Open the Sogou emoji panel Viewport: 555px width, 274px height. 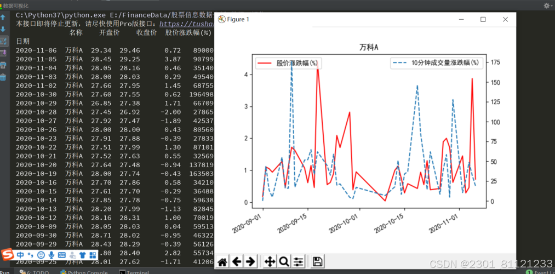pos(41,254)
